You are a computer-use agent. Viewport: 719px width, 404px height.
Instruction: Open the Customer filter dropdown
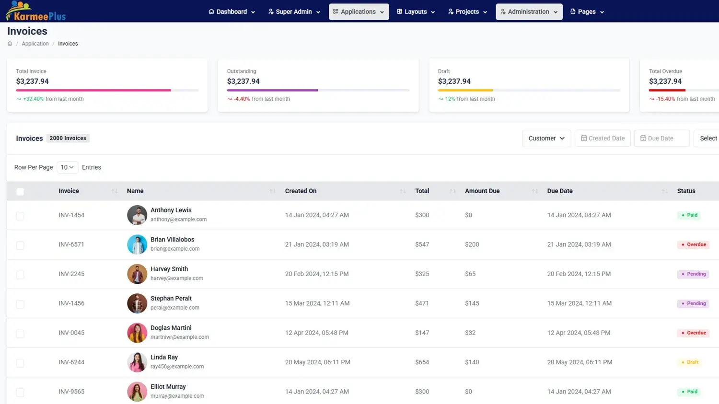pos(546,139)
